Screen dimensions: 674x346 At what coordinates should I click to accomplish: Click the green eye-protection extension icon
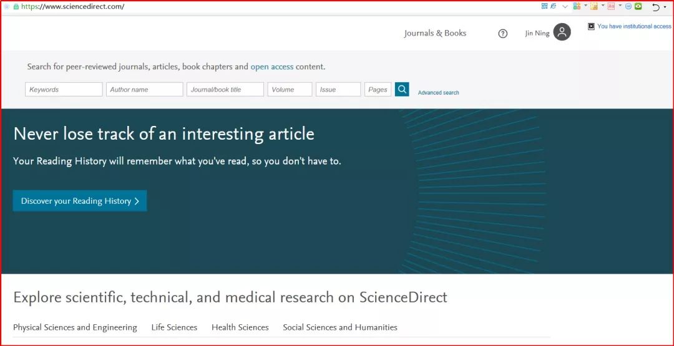(638, 6)
